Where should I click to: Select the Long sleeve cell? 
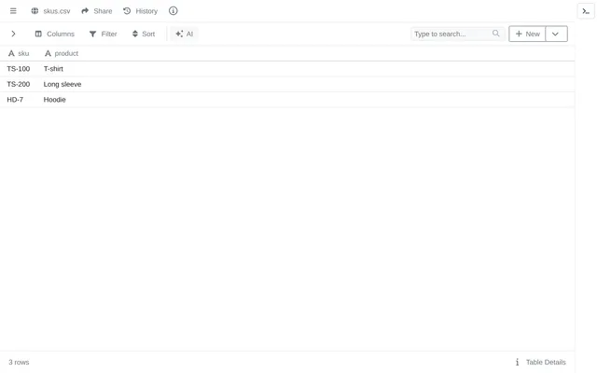point(62,84)
